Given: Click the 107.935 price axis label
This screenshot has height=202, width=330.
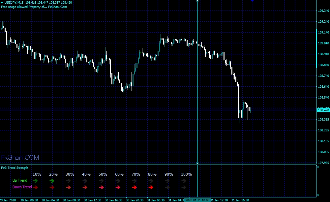Looking at the screenshot, I should [323, 163].
